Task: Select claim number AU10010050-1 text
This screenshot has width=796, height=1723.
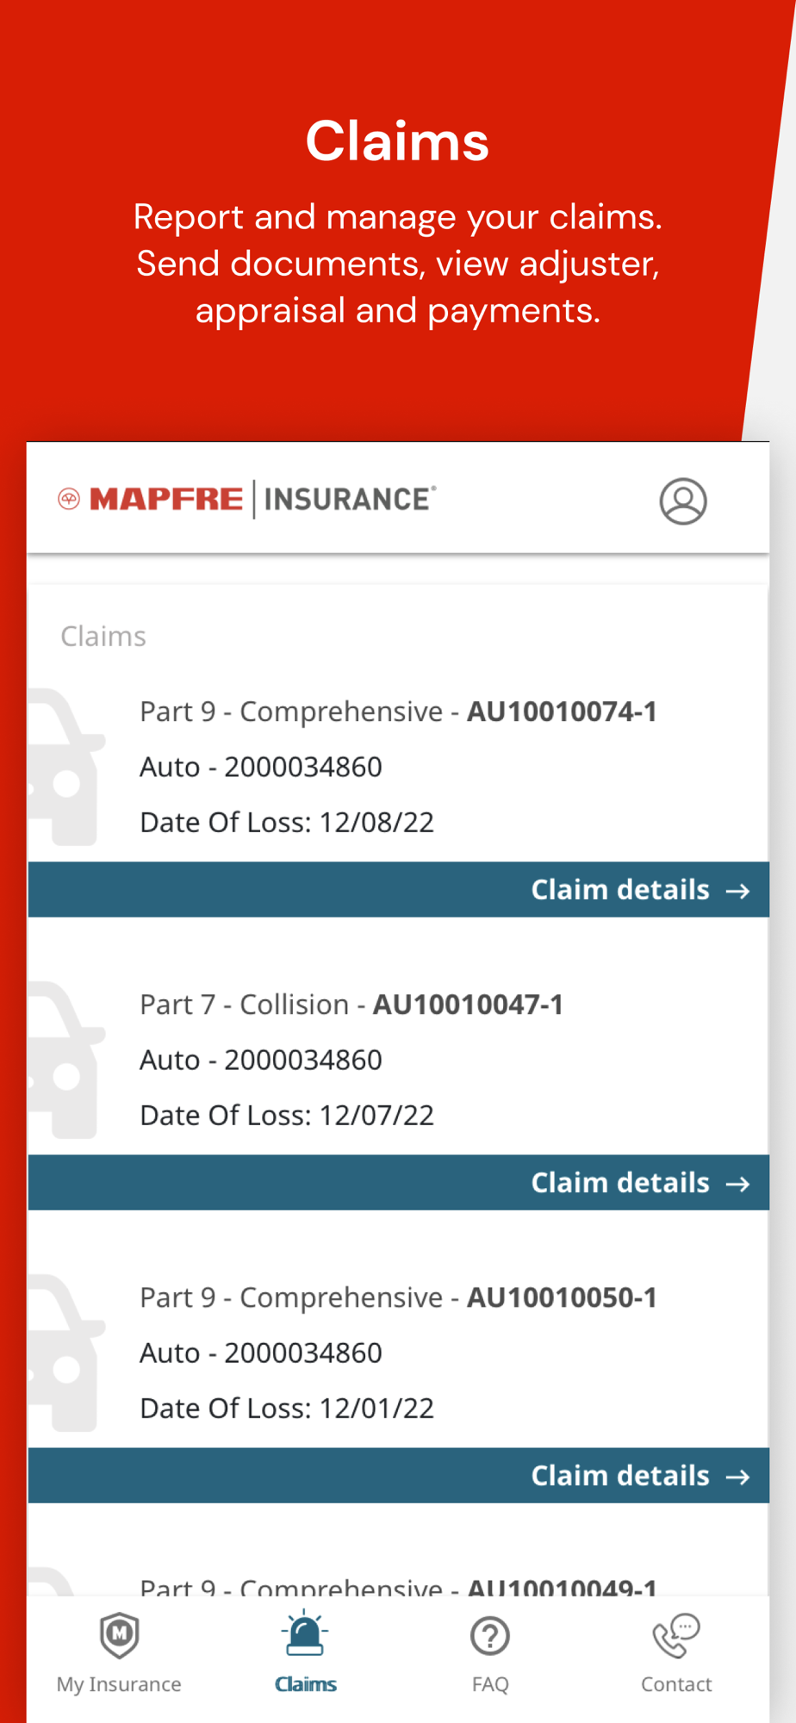Action: [x=562, y=1297]
